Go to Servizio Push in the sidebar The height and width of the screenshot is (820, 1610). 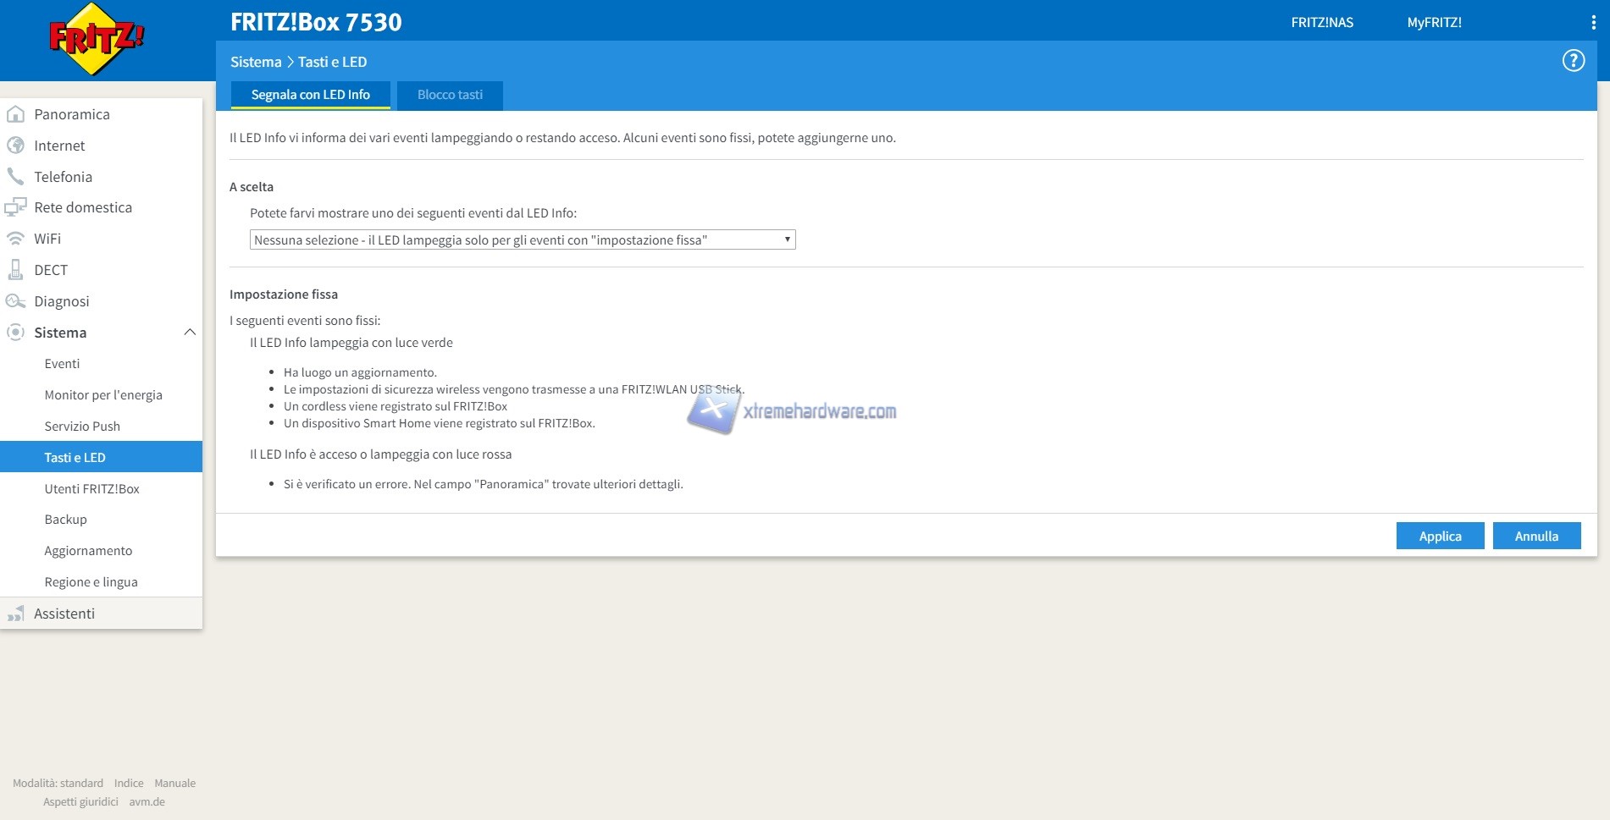82,427
